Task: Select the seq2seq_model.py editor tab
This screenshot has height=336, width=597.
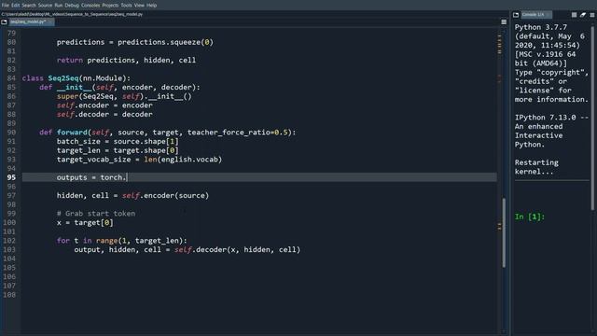Action: pyautogui.click(x=31, y=22)
